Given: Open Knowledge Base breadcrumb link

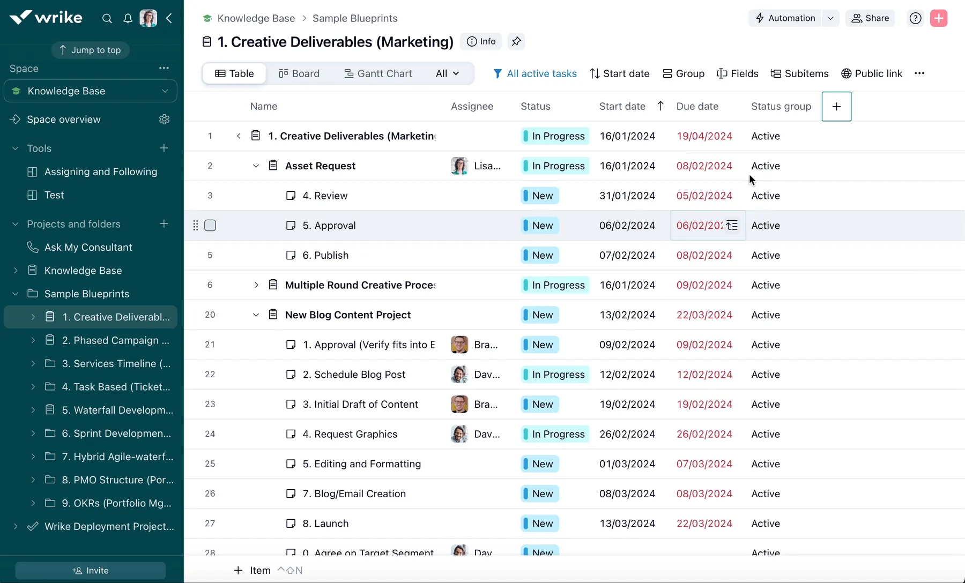Looking at the screenshot, I should point(256,18).
